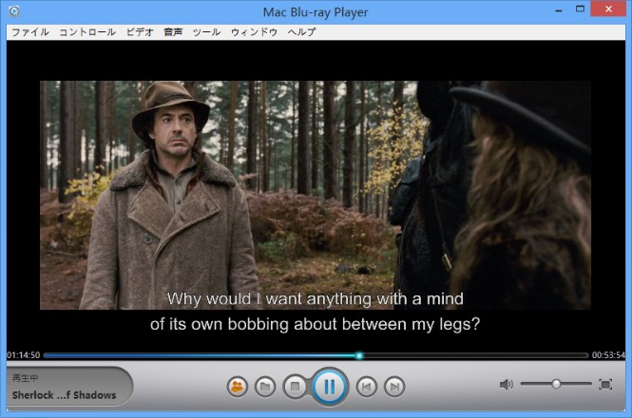Open the ツール menu
The height and width of the screenshot is (418, 632).
[206, 32]
